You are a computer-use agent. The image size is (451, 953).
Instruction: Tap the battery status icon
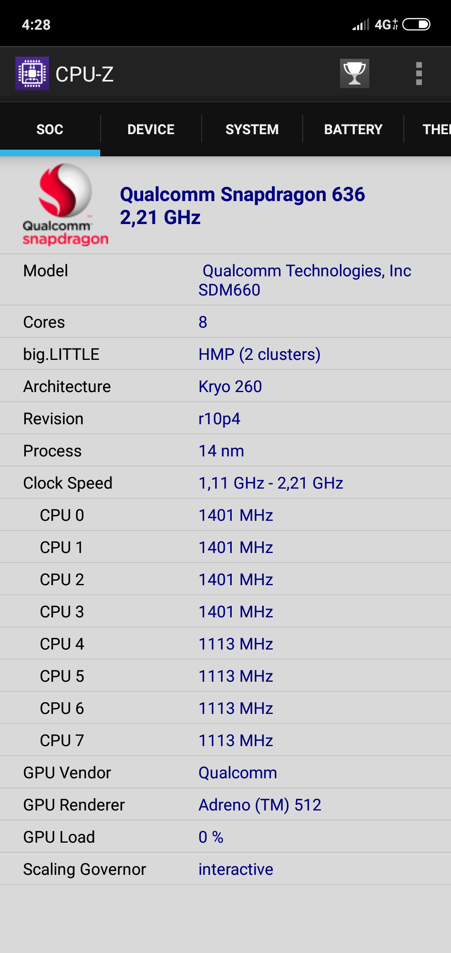pyautogui.click(x=416, y=25)
